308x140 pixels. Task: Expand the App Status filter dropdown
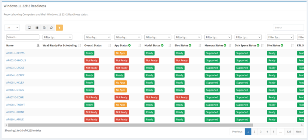(128, 37)
